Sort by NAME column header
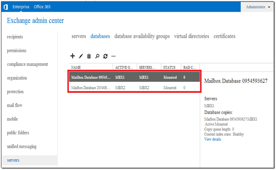This screenshot has height=170, width=276. coord(76,67)
